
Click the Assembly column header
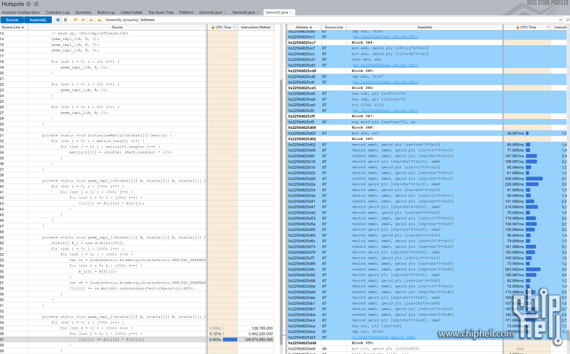click(x=425, y=27)
